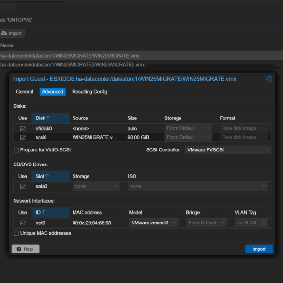Sort network interfaces by ID column

50,212
